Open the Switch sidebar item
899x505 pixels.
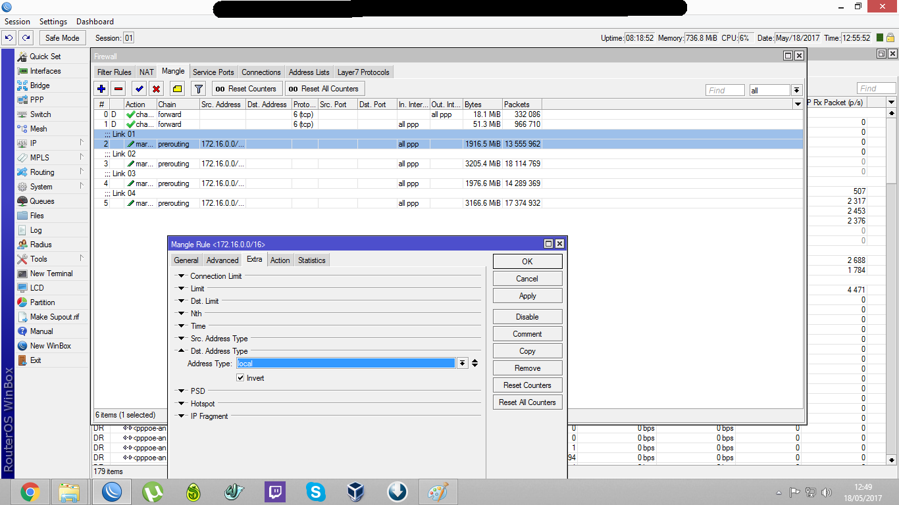(x=40, y=114)
